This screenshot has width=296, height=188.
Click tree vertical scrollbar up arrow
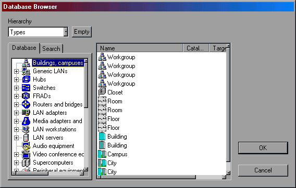point(86,61)
